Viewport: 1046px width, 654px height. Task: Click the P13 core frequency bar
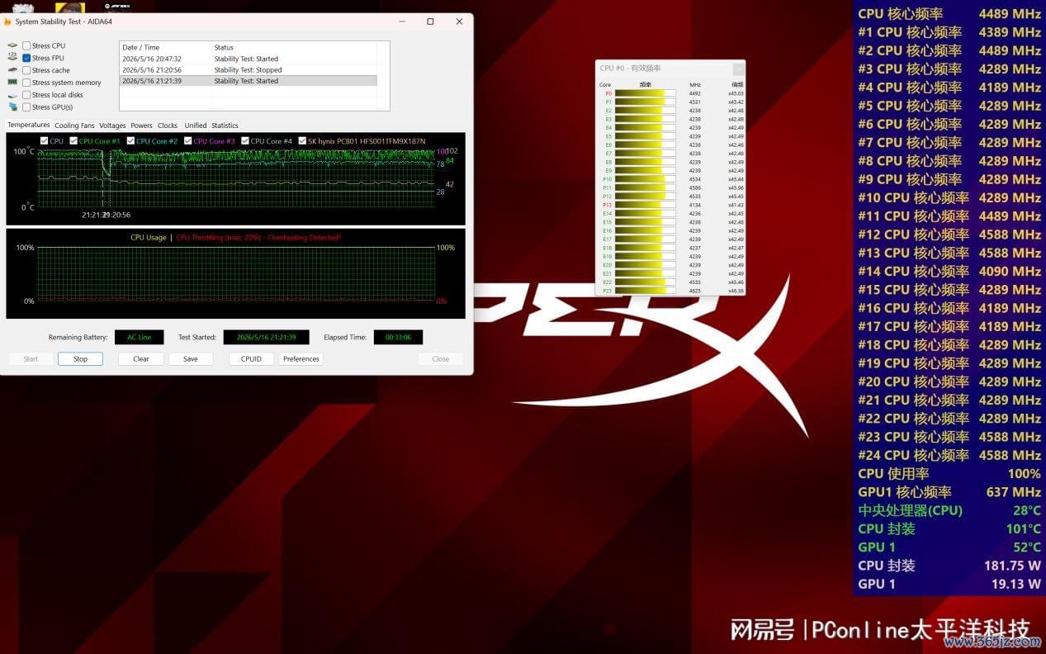point(645,205)
